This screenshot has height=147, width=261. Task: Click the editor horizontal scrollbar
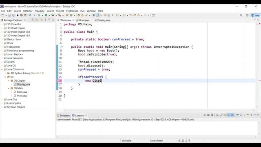point(159,110)
